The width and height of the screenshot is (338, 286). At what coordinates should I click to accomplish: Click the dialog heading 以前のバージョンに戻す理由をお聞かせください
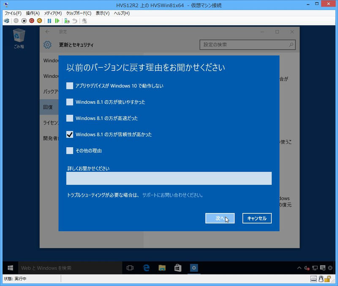[x=145, y=67]
